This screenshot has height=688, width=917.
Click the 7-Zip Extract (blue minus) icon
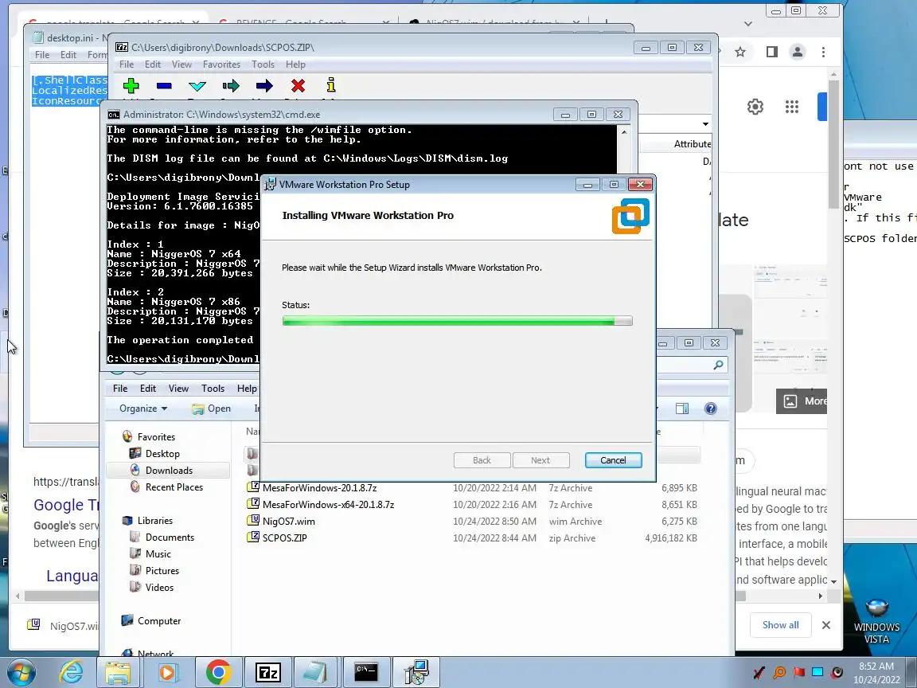coord(164,86)
